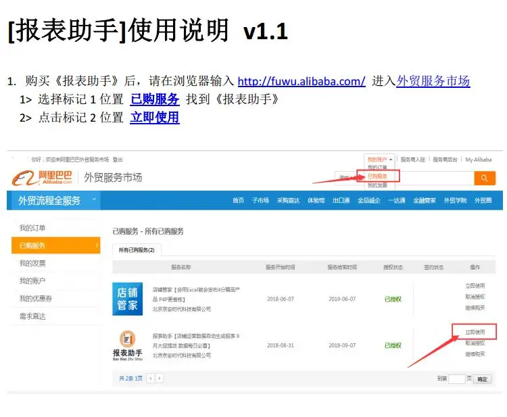507x417 pixels.
Task: Click the date 2019-06-07
Action: click(342, 299)
